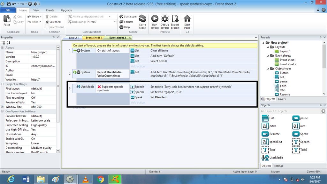Switch to the View ribbon tab

pyautogui.click(x=36, y=10)
